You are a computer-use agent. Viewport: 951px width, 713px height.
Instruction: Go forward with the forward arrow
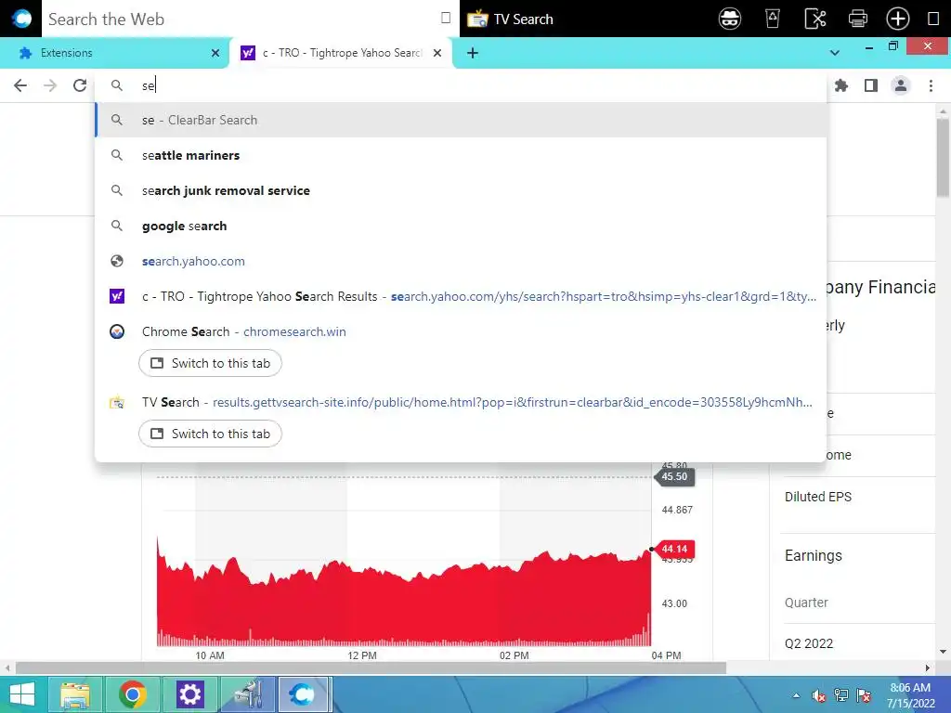click(50, 85)
